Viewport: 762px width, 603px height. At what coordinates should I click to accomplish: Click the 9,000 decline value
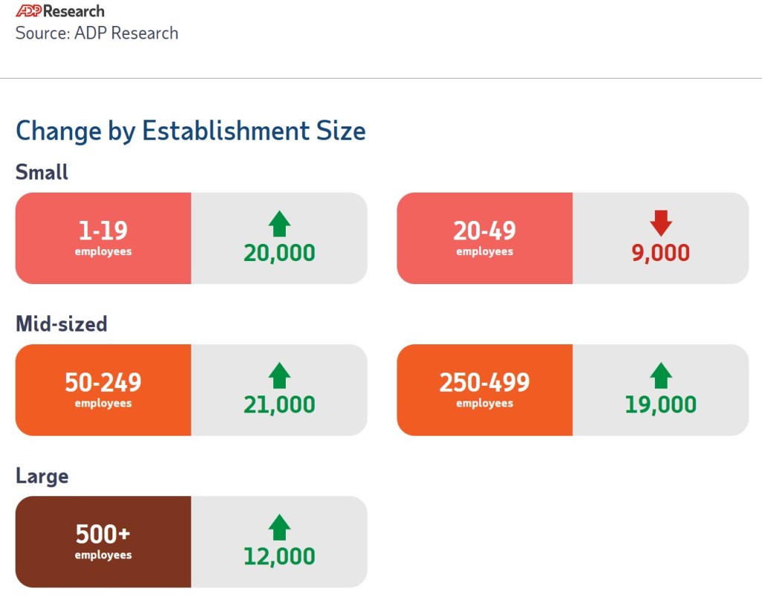(x=661, y=253)
